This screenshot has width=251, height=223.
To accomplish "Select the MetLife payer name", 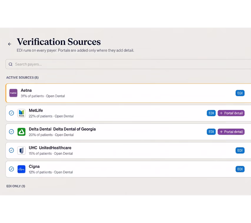I will point(36,110).
